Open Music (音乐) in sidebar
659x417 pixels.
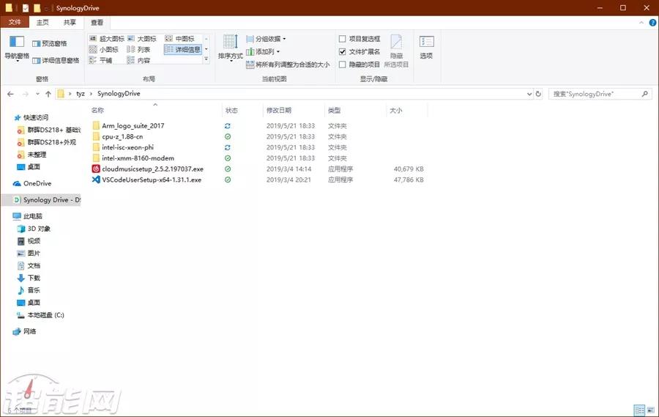(29, 290)
